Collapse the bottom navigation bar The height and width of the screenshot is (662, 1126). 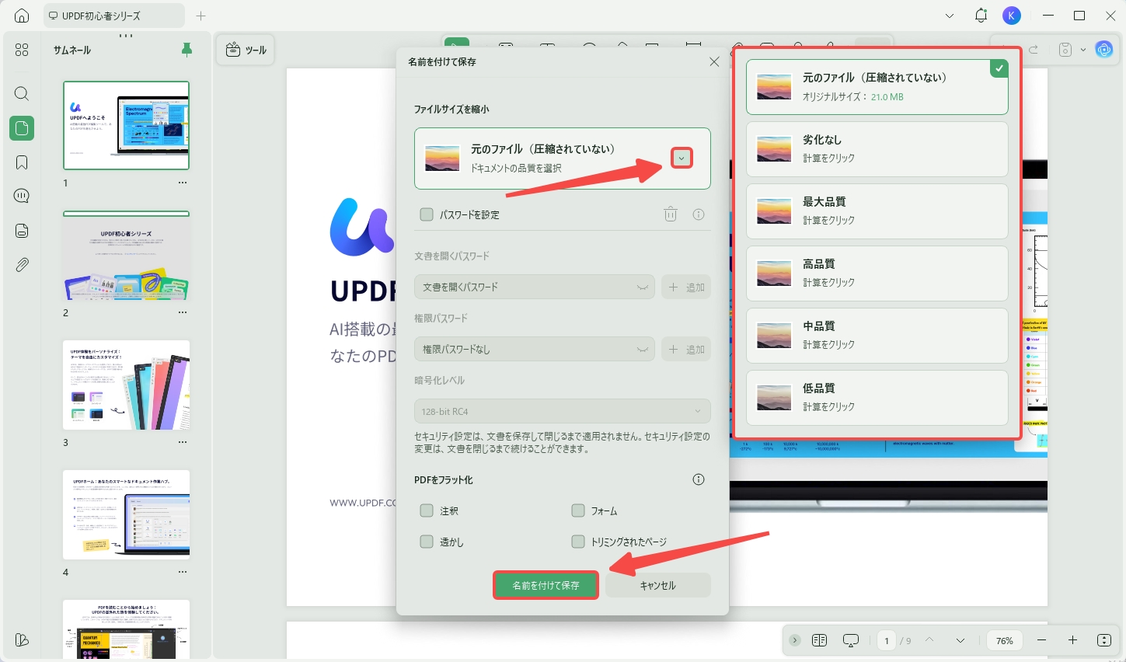(x=794, y=640)
